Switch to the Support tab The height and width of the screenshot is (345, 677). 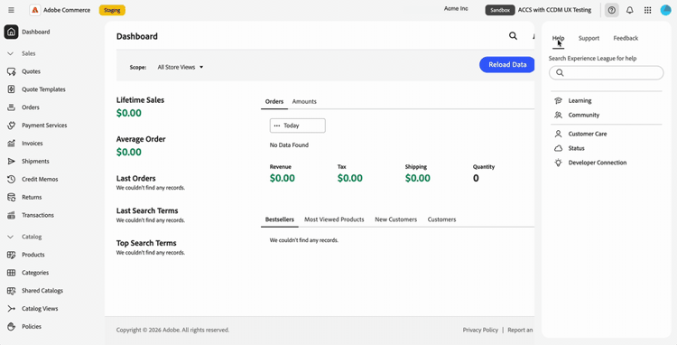tap(589, 38)
